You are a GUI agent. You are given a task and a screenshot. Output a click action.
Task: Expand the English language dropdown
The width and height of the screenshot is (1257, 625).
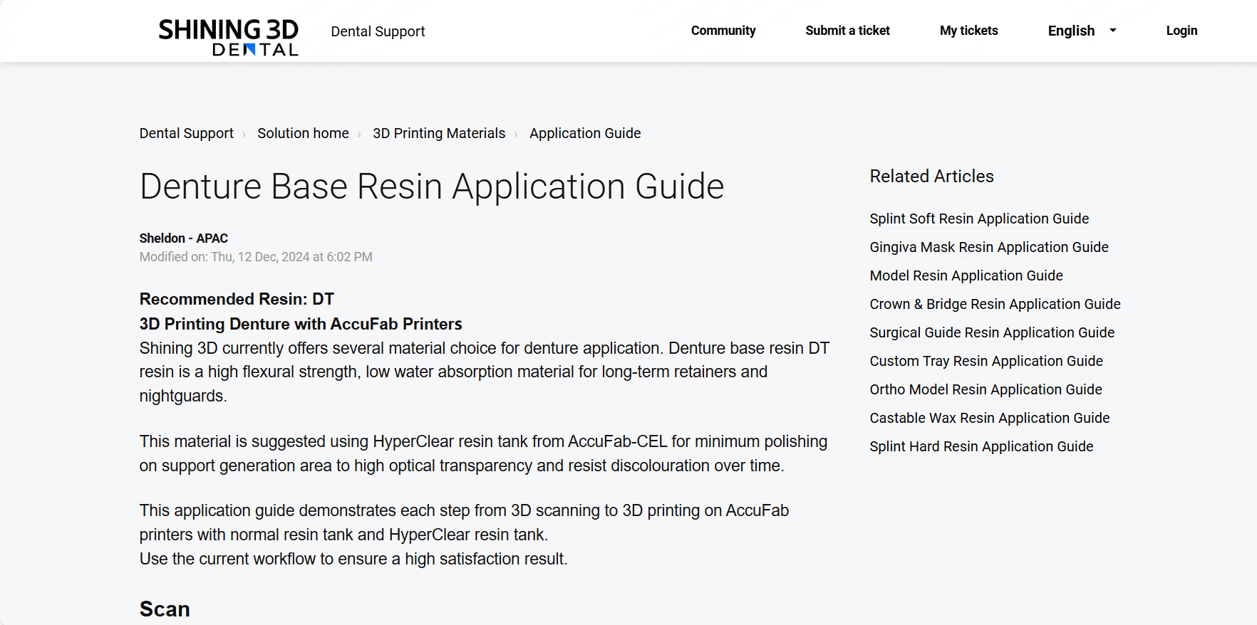pyautogui.click(x=1082, y=31)
